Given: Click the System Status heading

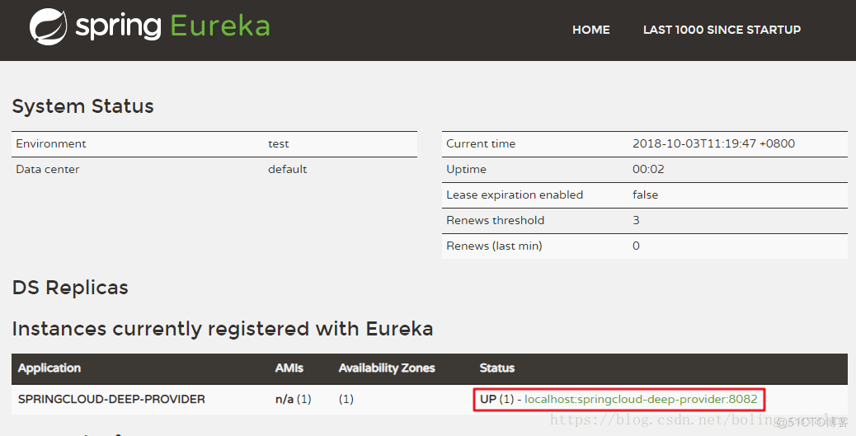Looking at the screenshot, I should coord(82,106).
